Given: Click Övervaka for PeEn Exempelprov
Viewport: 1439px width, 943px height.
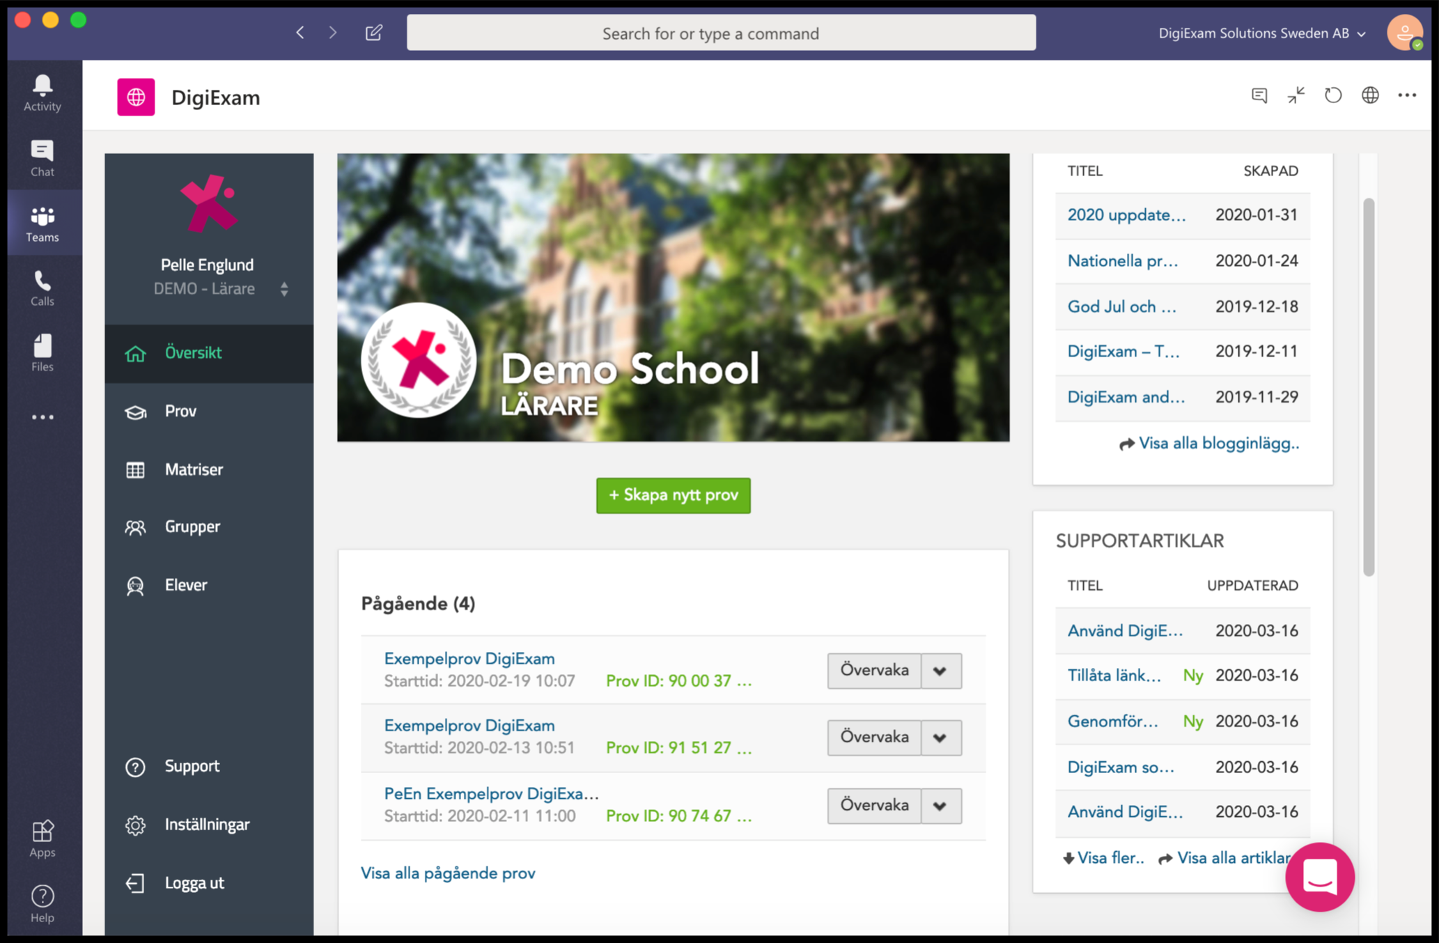Looking at the screenshot, I should [x=874, y=806].
